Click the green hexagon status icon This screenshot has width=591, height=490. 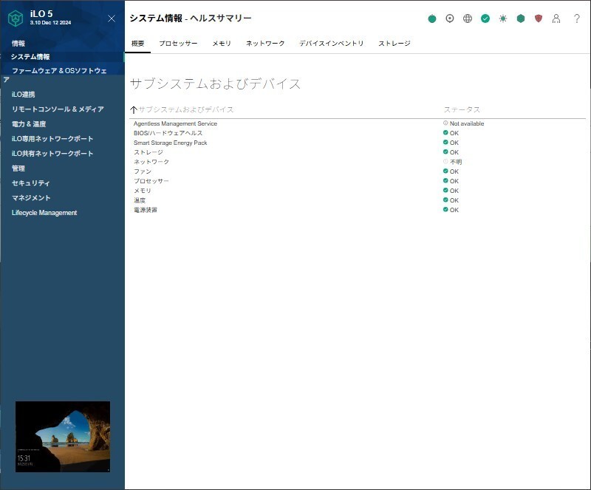tap(521, 18)
